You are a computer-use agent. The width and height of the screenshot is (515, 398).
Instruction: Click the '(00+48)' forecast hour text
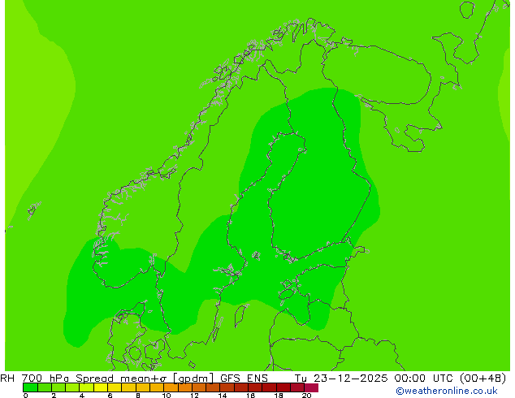[483, 379]
